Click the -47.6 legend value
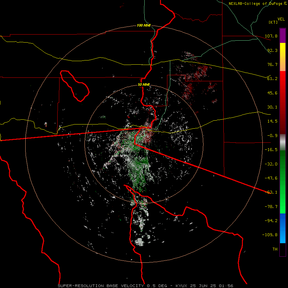The image size is (288, 288). coord(271,178)
